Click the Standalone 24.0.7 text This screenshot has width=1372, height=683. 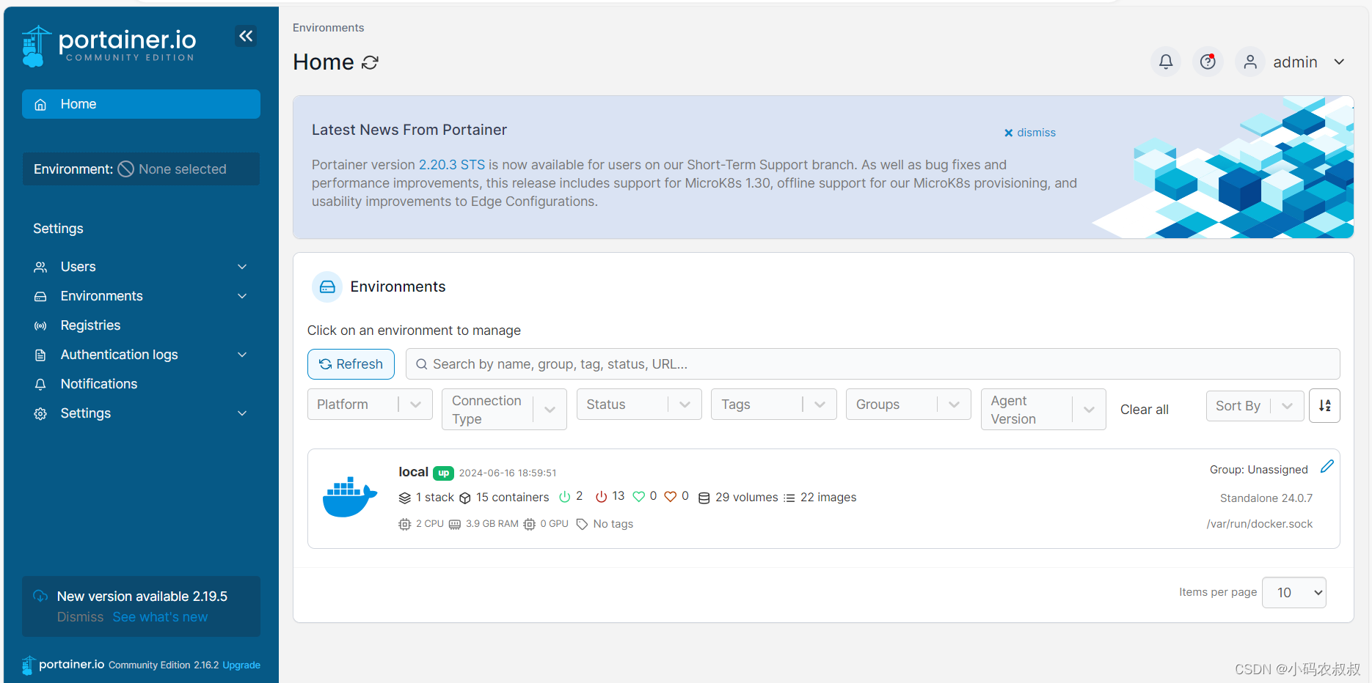(x=1266, y=498)
